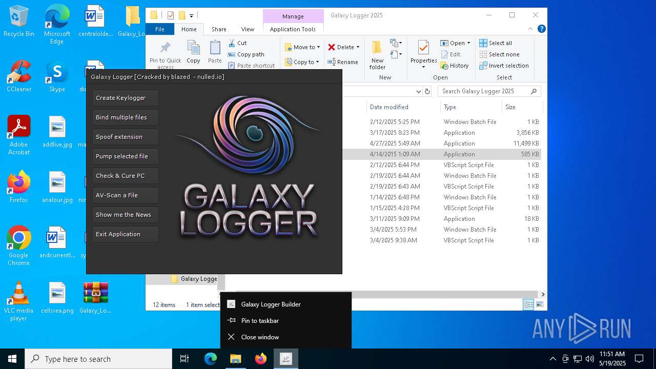Click Create Keylogger button in Galaxy Logger

tap(126, 98)
